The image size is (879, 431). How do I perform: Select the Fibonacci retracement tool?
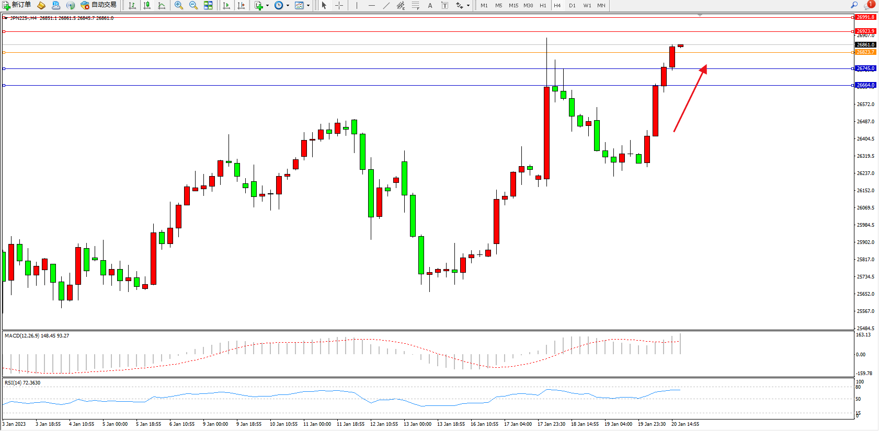click(x=415, y=5)
